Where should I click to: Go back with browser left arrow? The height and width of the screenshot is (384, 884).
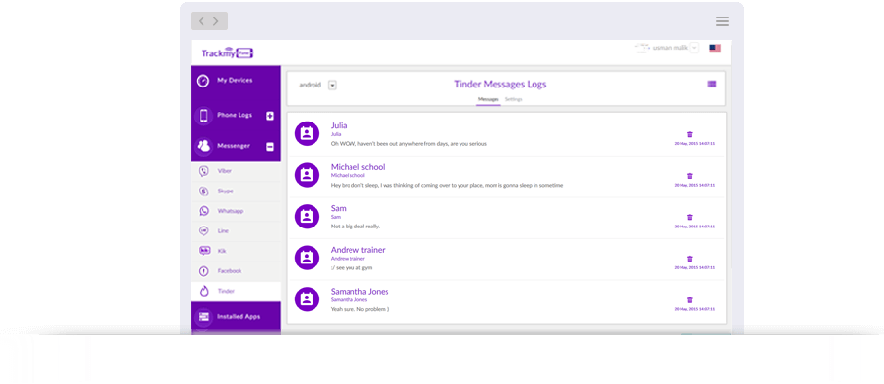pos(202,21)
